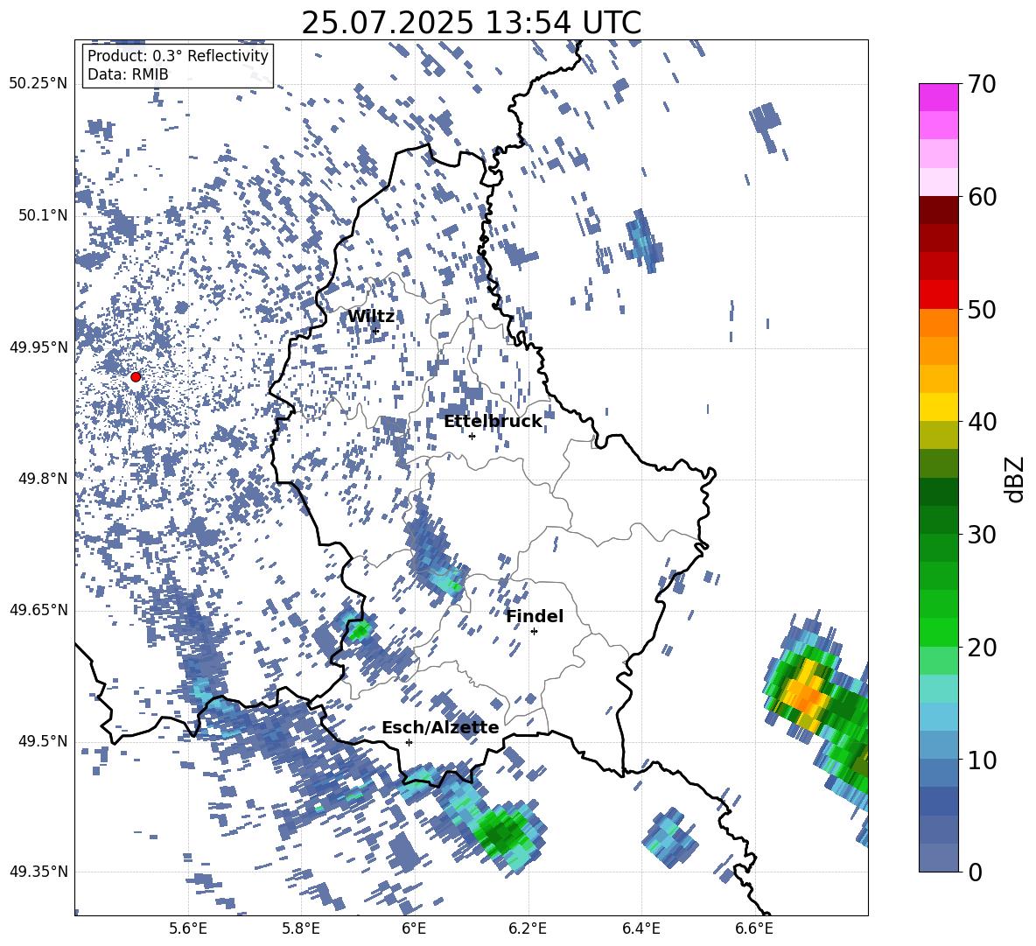The image size is (1036, 946).
Task: Click the 10 tick on the colorbar
Action: pyautogui.click(x=982, y=760)
